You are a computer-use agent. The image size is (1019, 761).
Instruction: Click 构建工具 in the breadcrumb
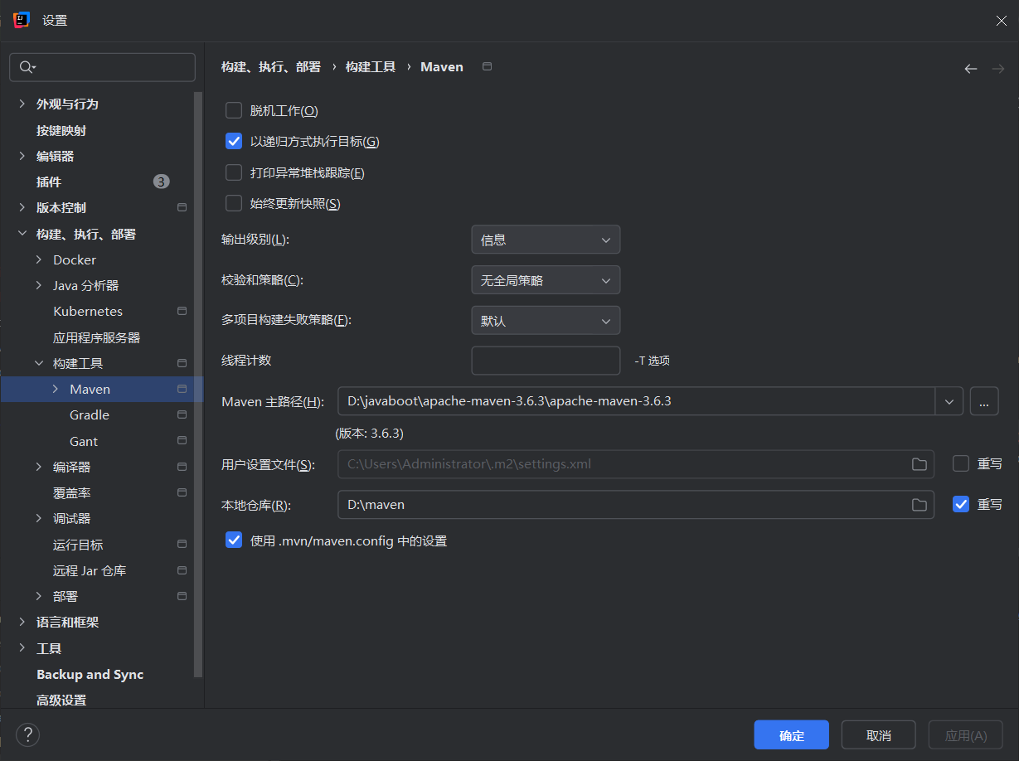click(371, 66)
